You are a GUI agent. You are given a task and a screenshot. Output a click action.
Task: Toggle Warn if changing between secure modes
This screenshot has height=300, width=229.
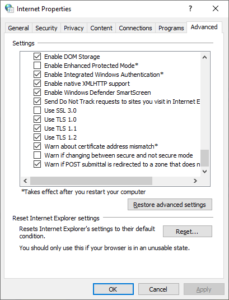(37, 155)
